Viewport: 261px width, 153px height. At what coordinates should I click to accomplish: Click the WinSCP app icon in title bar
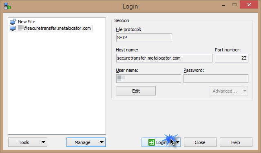pos(7,6)
